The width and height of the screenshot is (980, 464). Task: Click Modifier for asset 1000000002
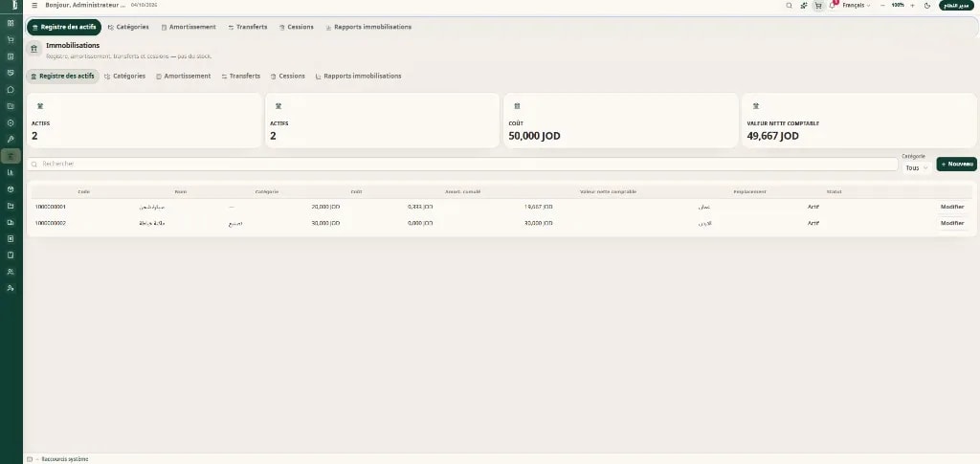[952, 223]
